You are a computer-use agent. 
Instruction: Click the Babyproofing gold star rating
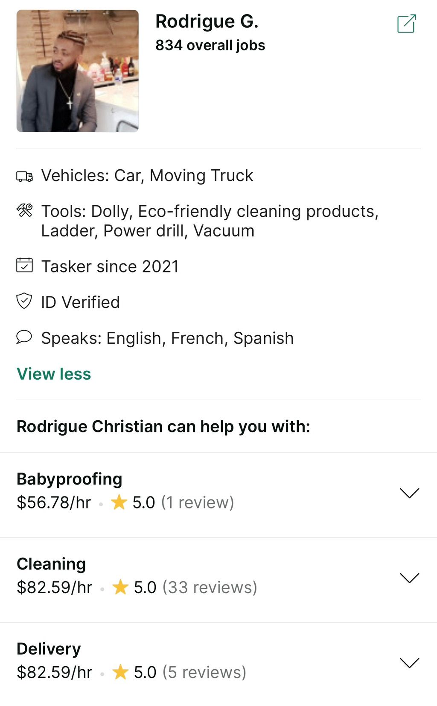pyautogui.click(x=119, y=502)
